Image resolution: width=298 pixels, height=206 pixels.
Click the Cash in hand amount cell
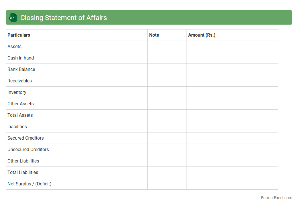(232, 58)
